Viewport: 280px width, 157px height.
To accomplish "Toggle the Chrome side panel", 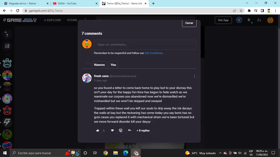I will (262, 11).
